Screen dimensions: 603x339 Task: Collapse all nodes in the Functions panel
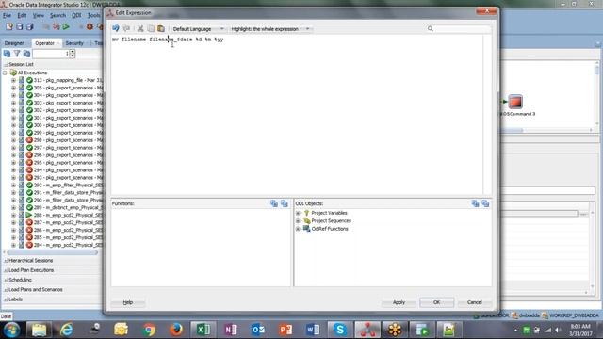[x=285, y=203]
